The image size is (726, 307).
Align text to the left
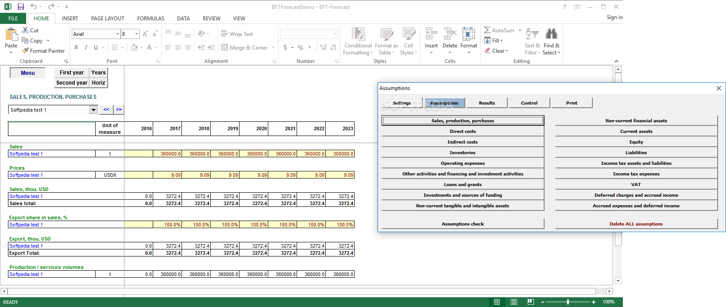[168, 47]
